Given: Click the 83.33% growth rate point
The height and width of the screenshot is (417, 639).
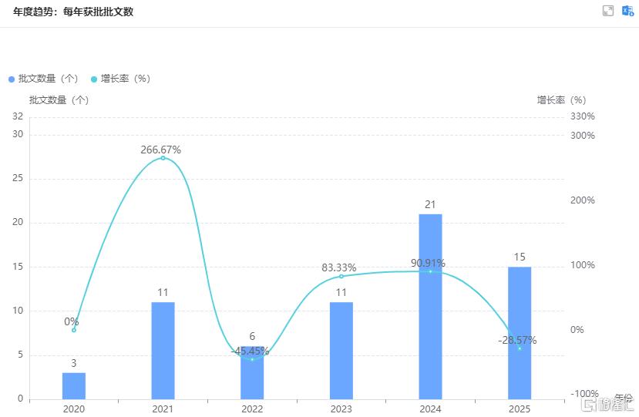Looking at the screenshot, I should point(341,277).
